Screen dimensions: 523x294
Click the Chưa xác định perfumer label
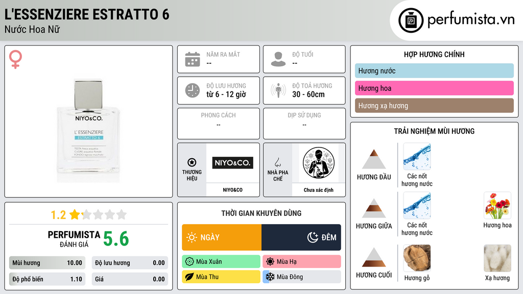click(318, 190)
